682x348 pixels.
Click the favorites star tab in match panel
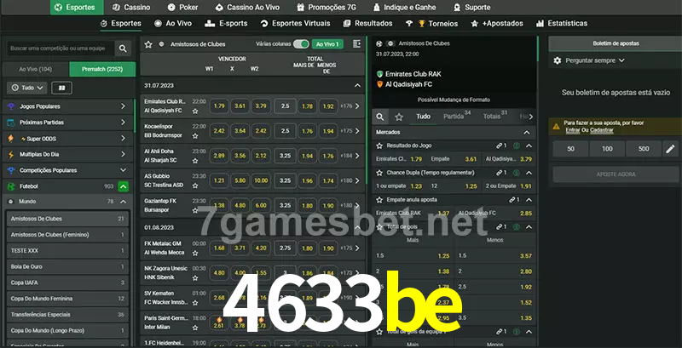click(x=399, y=117)
